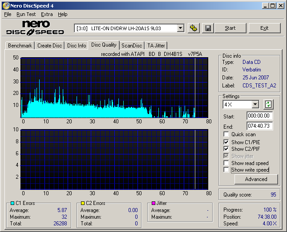Open the drive selection dropdown
The height and width of the screenshot is (232, 287).
181,28
